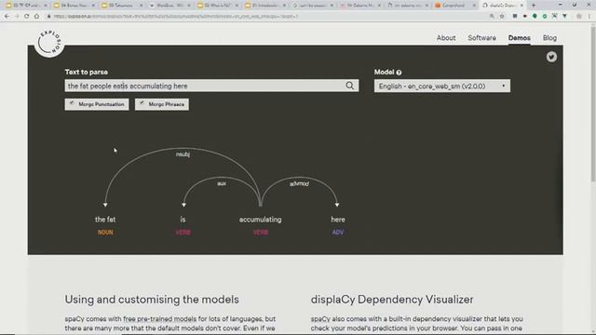Click the 'Text to parse' label

click(87, 72)
